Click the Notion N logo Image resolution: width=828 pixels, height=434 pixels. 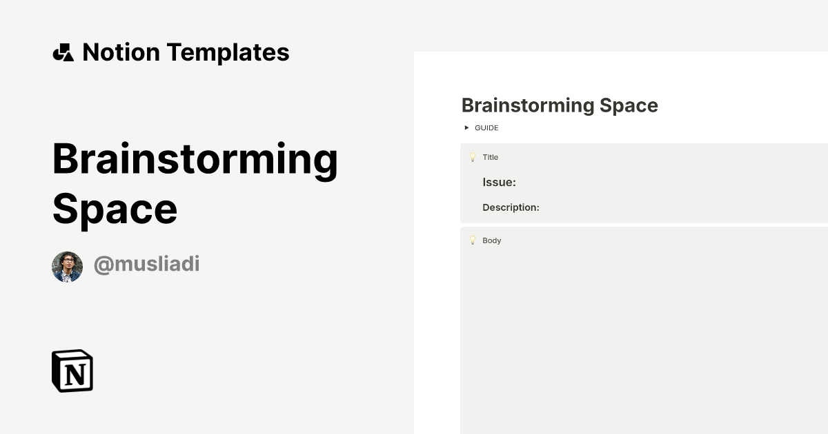[x=72, y=371]
